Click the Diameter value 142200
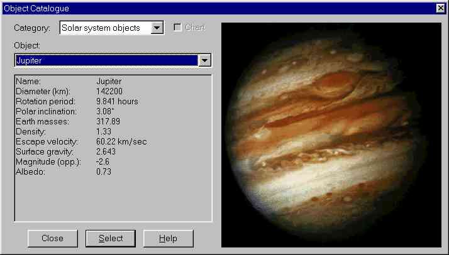This screenshot has height=255, width=449. [x=109, y=91]
